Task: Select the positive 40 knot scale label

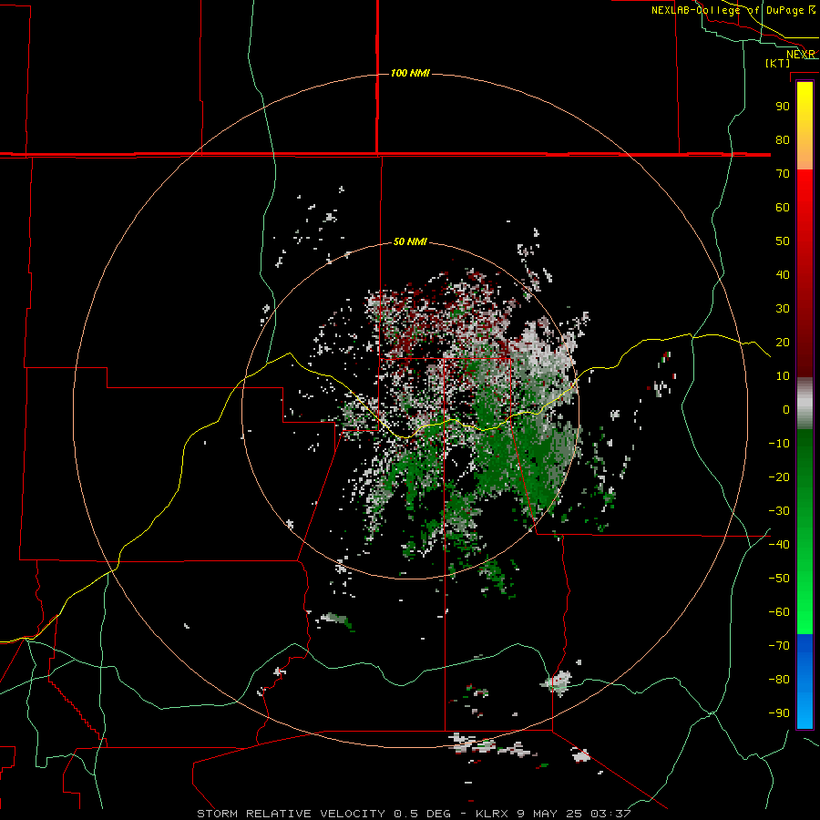Action: [x=783, y=274]
